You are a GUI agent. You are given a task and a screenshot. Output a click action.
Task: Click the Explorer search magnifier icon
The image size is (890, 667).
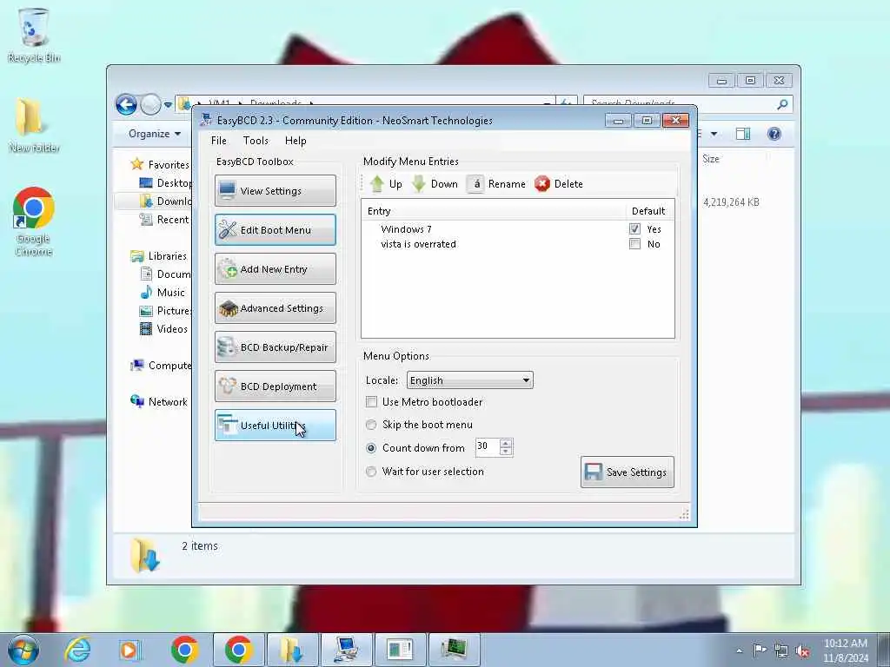point(783,104)
